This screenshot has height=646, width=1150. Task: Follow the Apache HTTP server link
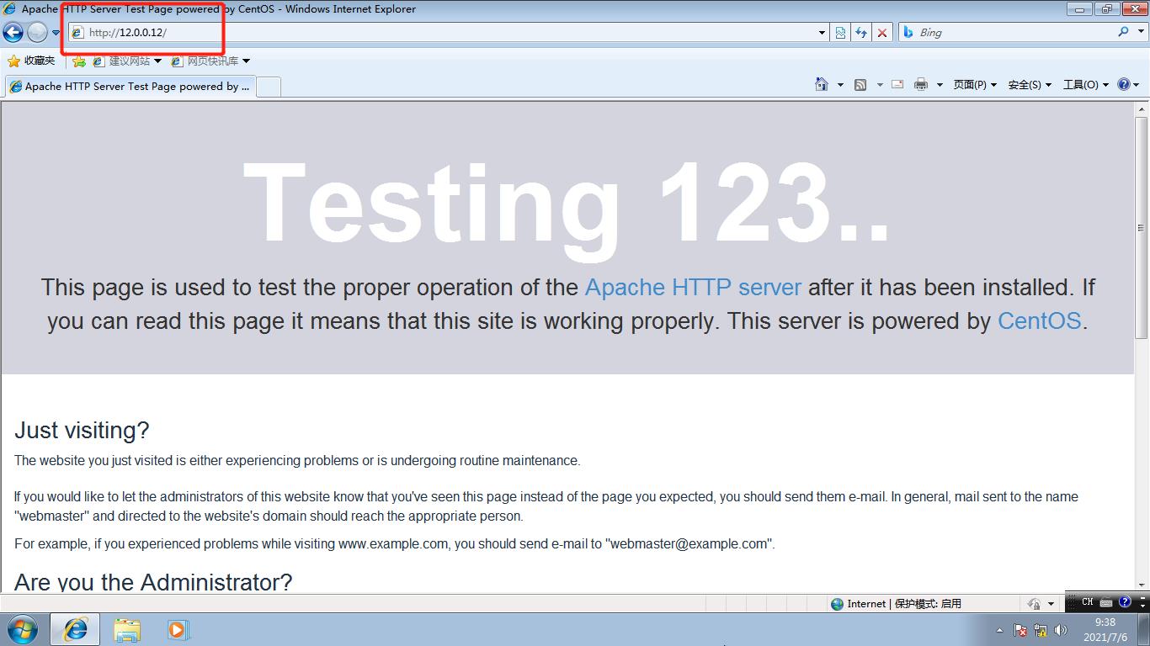[x=693, y=287]
